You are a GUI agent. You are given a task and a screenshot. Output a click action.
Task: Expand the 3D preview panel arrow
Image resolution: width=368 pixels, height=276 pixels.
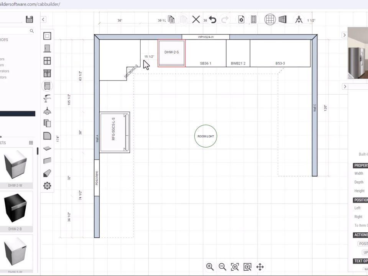[344, 35]
